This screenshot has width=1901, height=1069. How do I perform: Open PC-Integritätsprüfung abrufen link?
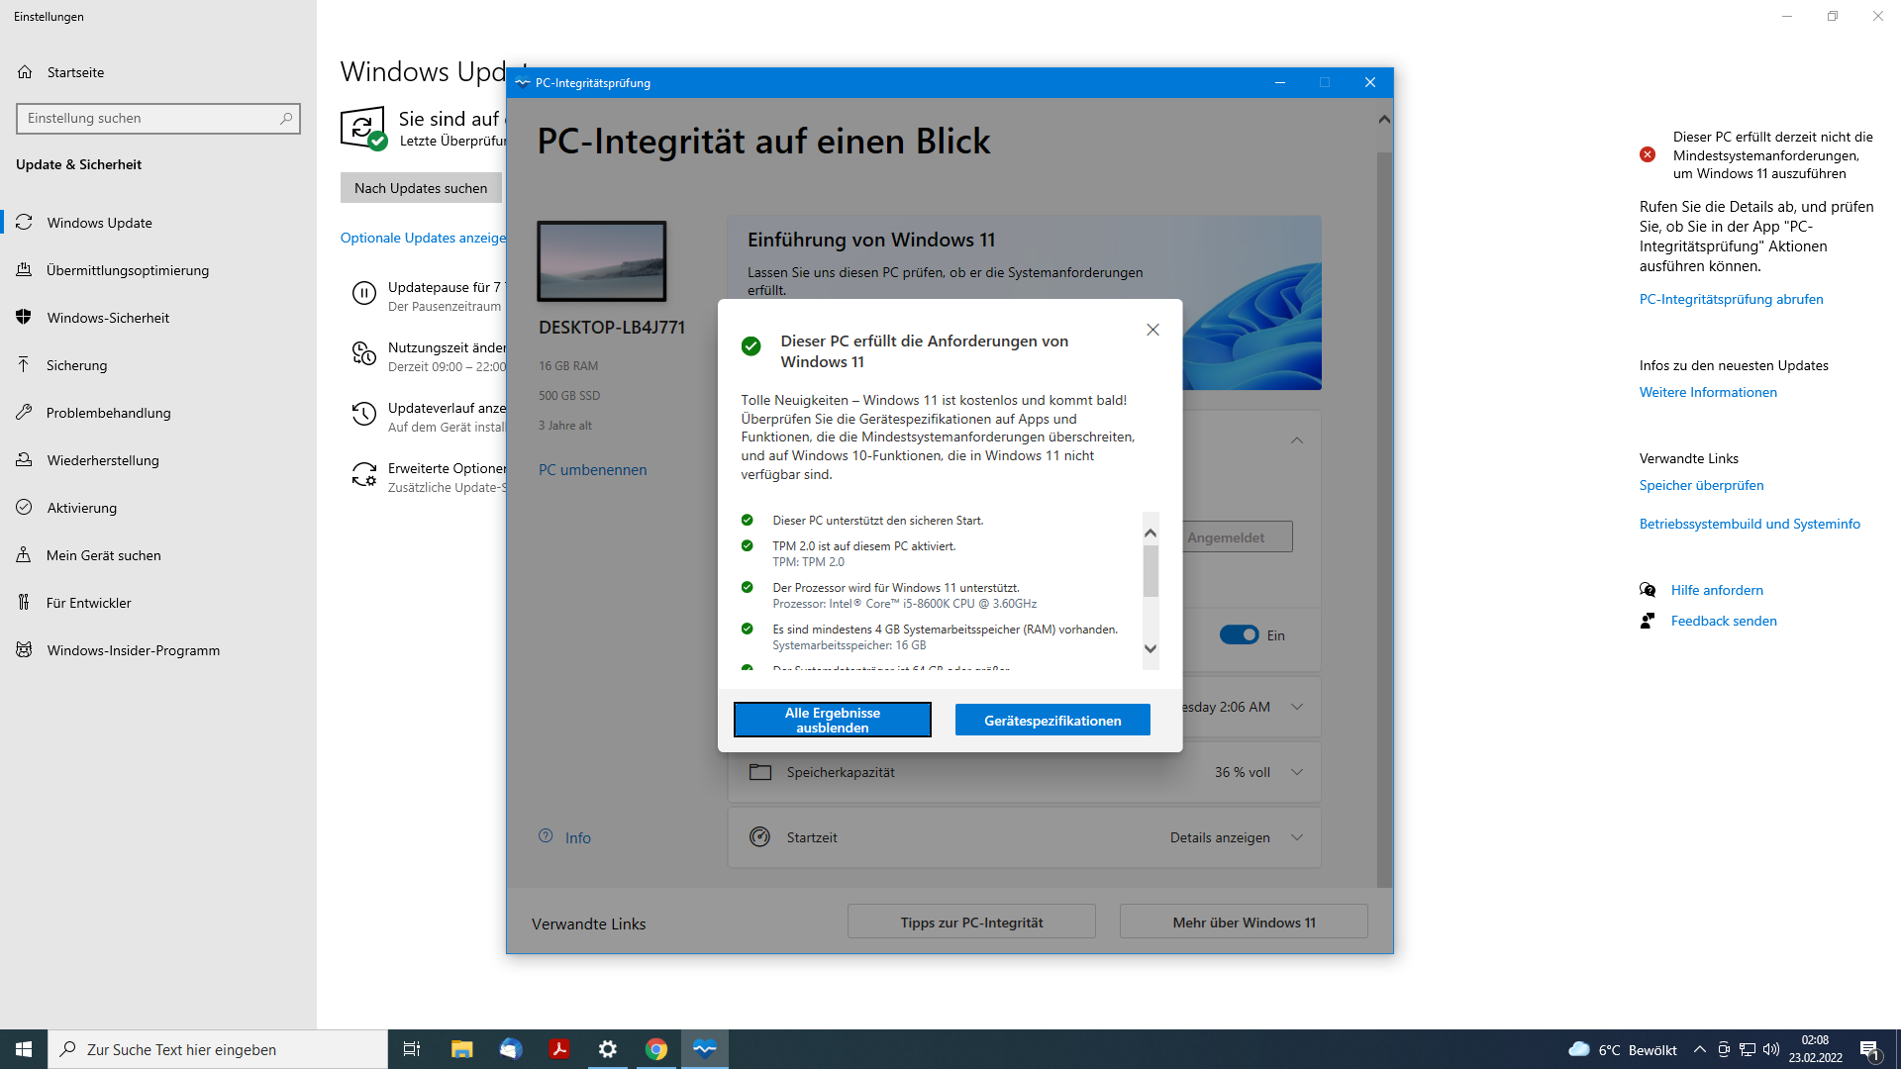coord(1731,299)
